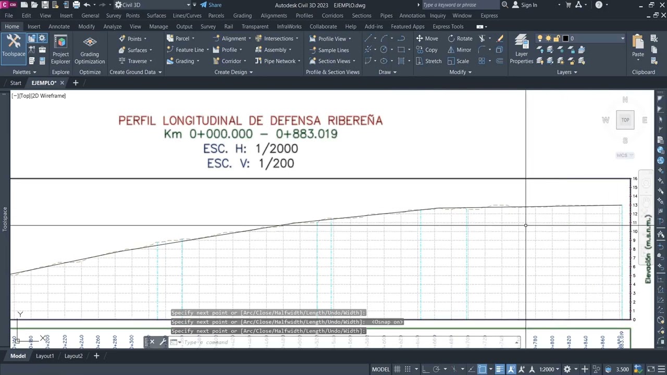Select the Rotate tool
The height and width of the screenshot is (375, 667).
click(x=460, y=39)
